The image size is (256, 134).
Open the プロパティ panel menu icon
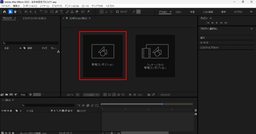252,29
